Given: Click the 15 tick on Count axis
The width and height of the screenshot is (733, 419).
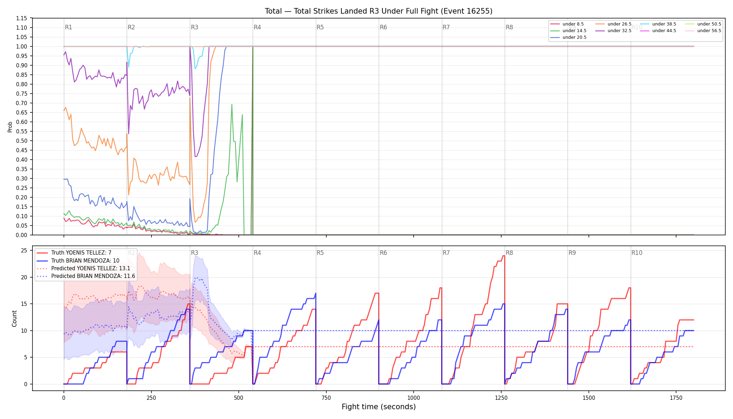Looking at the screenshot, I should pos(24,304).
